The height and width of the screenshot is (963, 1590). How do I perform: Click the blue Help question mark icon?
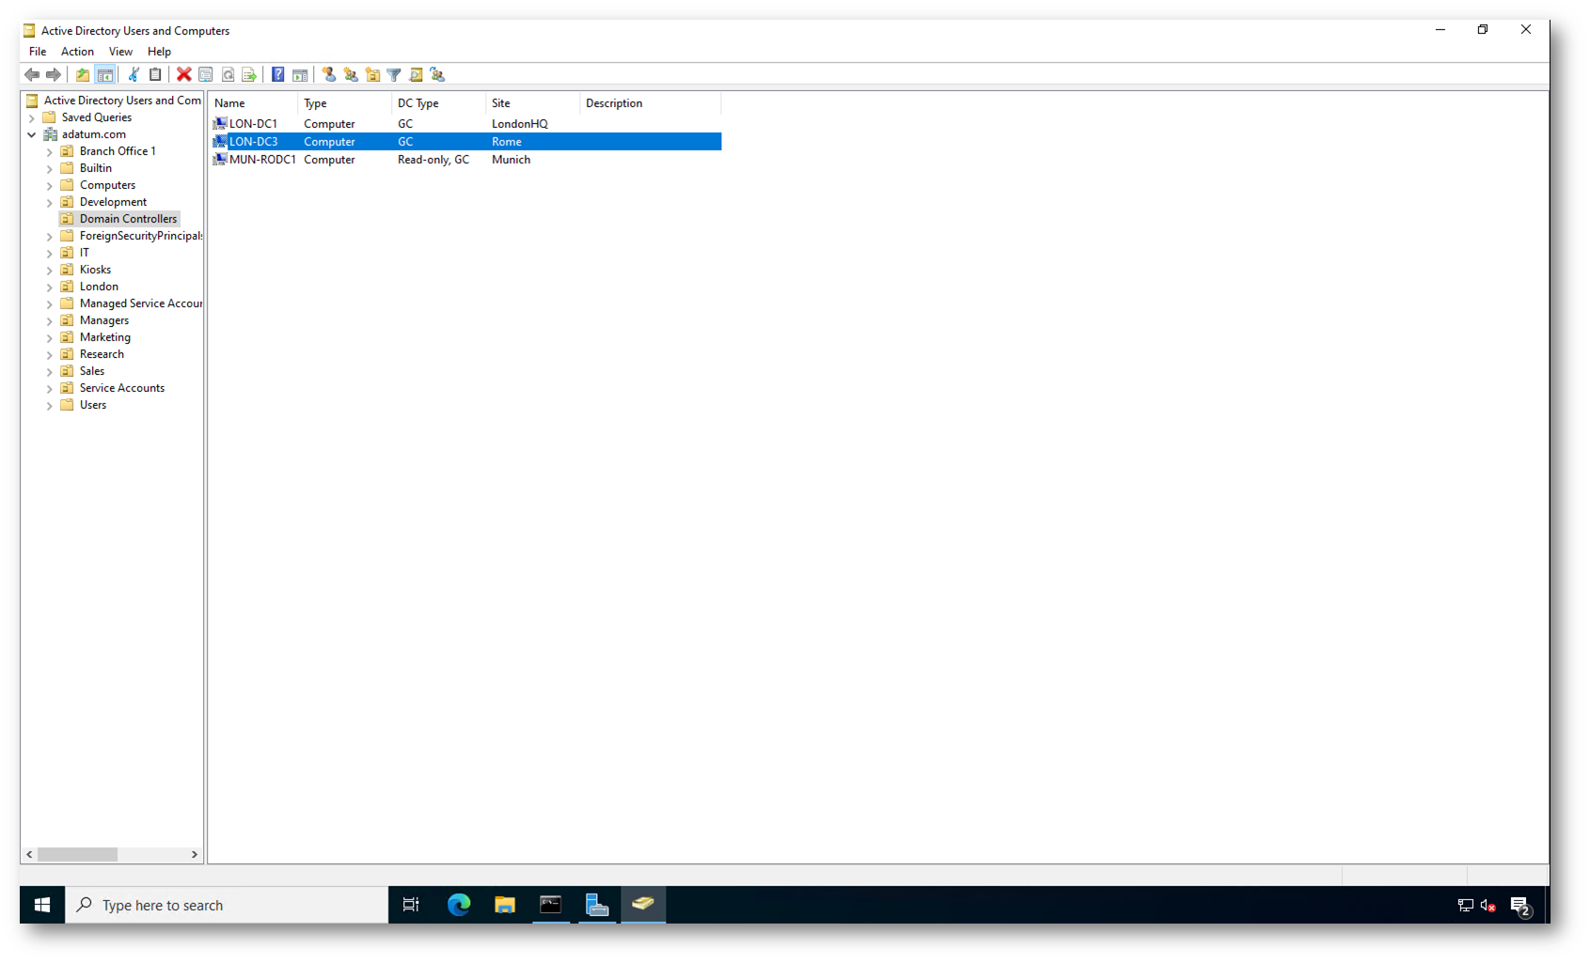coord(278,75)
